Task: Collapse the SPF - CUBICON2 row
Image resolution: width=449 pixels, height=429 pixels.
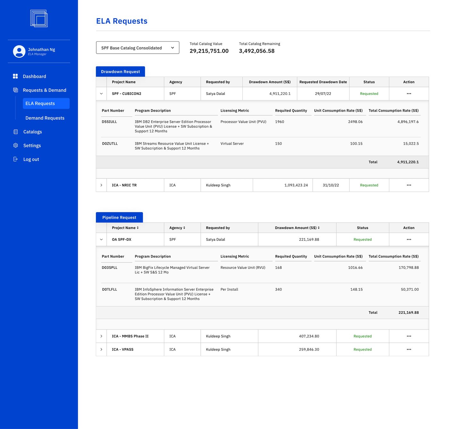Action: click(x=101, y=94)
